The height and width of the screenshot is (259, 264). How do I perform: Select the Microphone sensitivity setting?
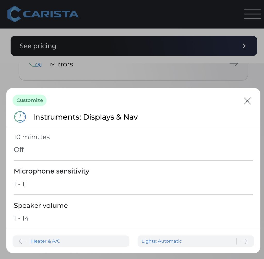point(52,171)
